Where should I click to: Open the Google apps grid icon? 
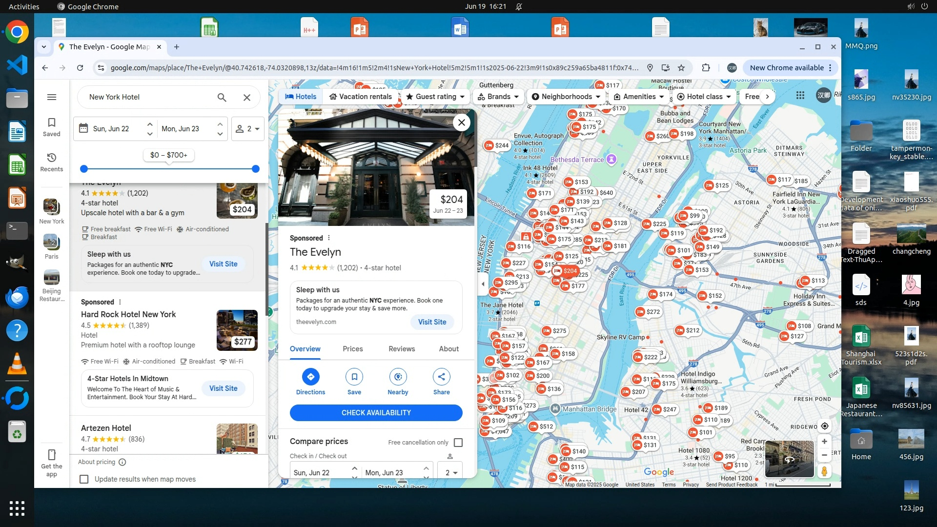[800, 96]
